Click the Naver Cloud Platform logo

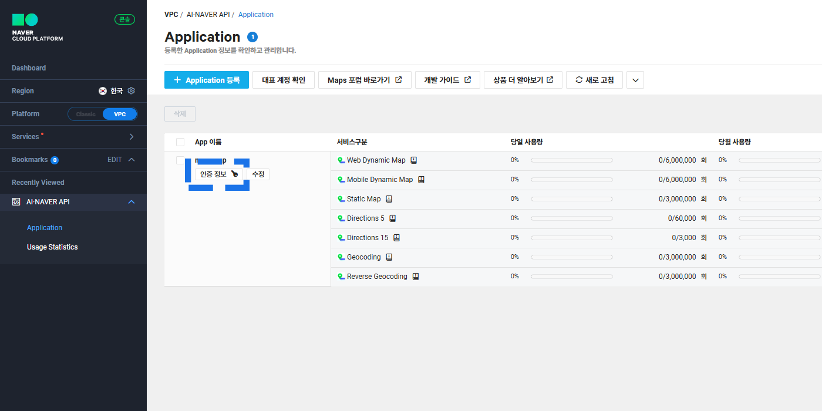pos(37,28)
